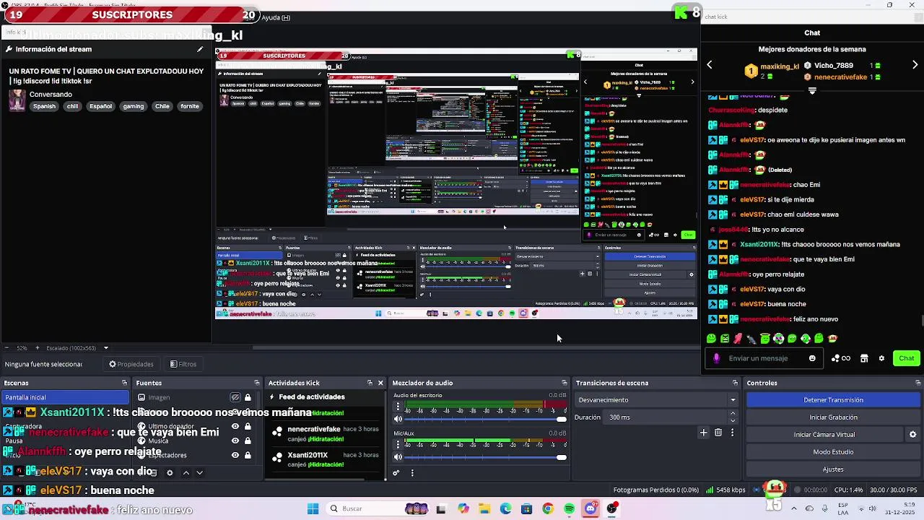
Task: Adjust the Mic/Aux volume slider
Action: (486, 456)
